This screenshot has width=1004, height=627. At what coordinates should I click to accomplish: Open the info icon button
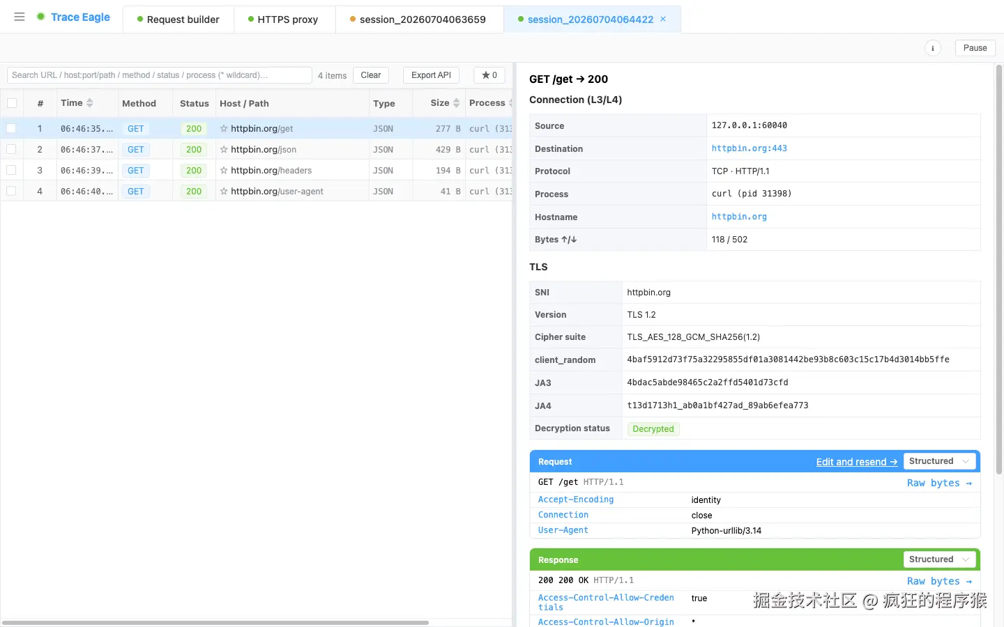point(932,48)
